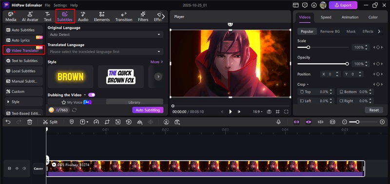The image size is (390, 184).
Task: Add a keyframe for Opacity
Action: 378,64
